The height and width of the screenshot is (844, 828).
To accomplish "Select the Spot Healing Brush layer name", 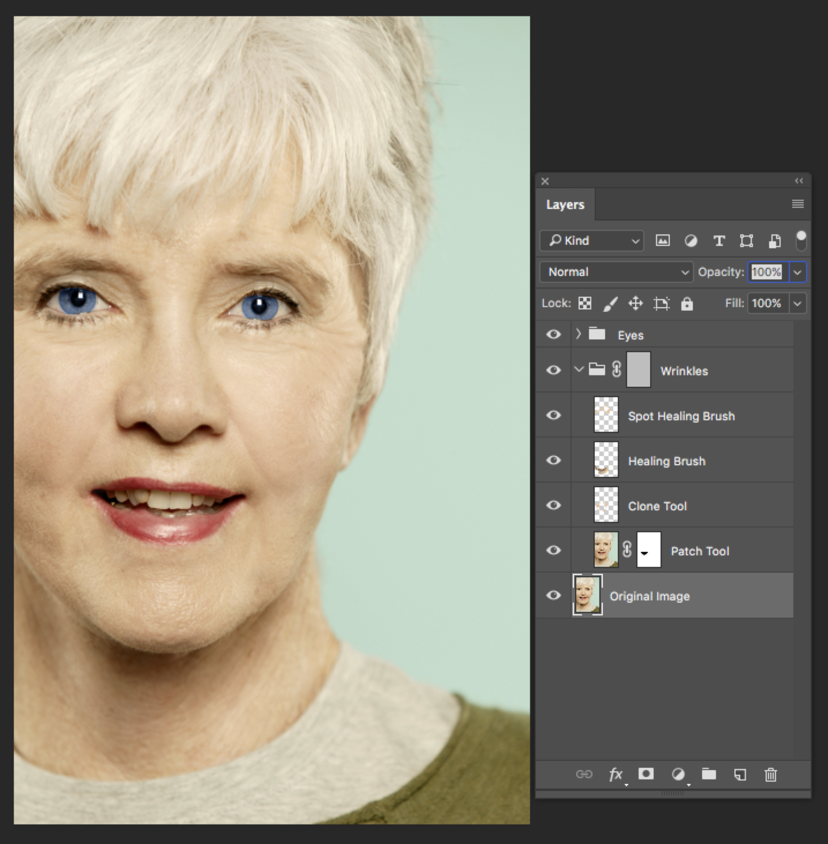I will tap(681, 416).
